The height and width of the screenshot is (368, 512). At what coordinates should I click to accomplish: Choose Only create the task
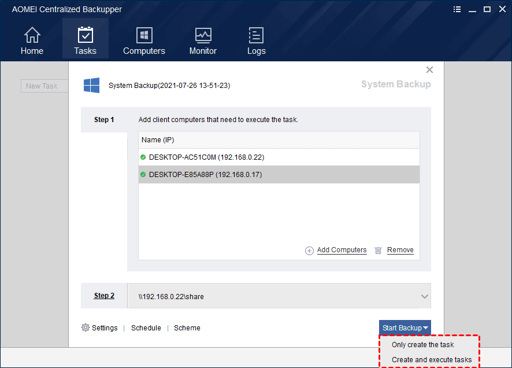[423, 345]
